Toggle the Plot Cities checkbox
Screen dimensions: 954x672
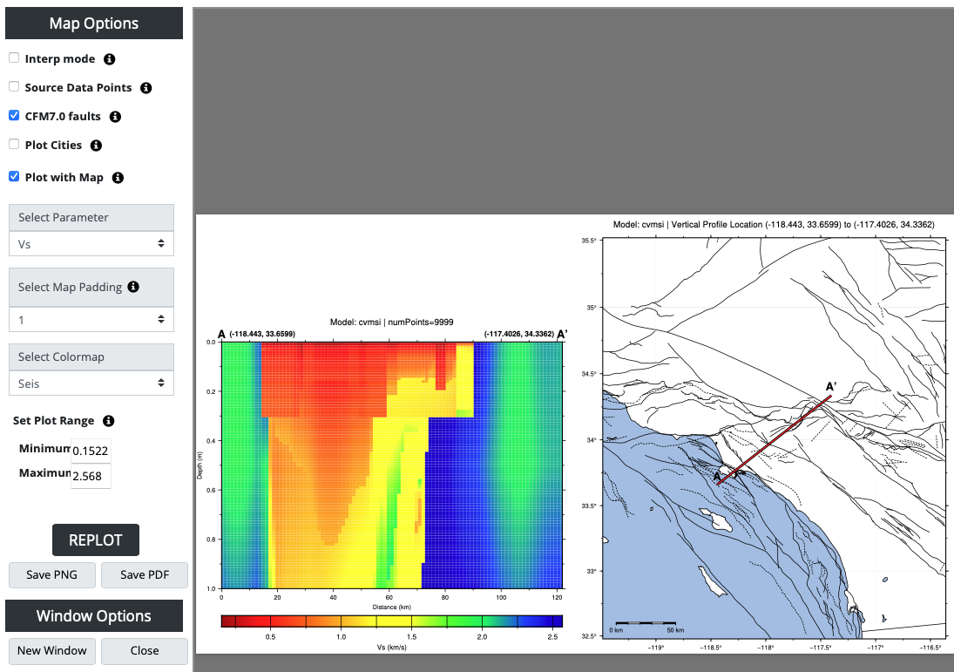click(x=14, y=145)
